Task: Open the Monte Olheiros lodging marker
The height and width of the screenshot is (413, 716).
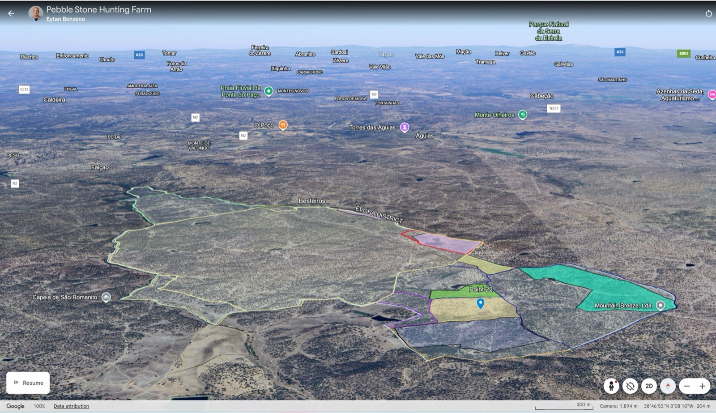Action: click(522, 115)
